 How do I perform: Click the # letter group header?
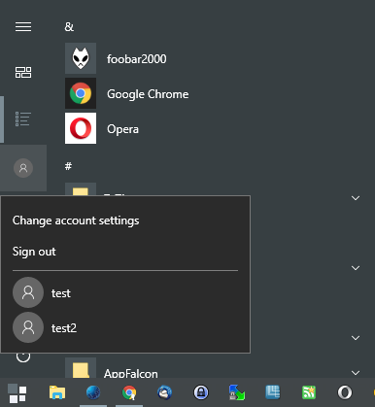[68, 166]
